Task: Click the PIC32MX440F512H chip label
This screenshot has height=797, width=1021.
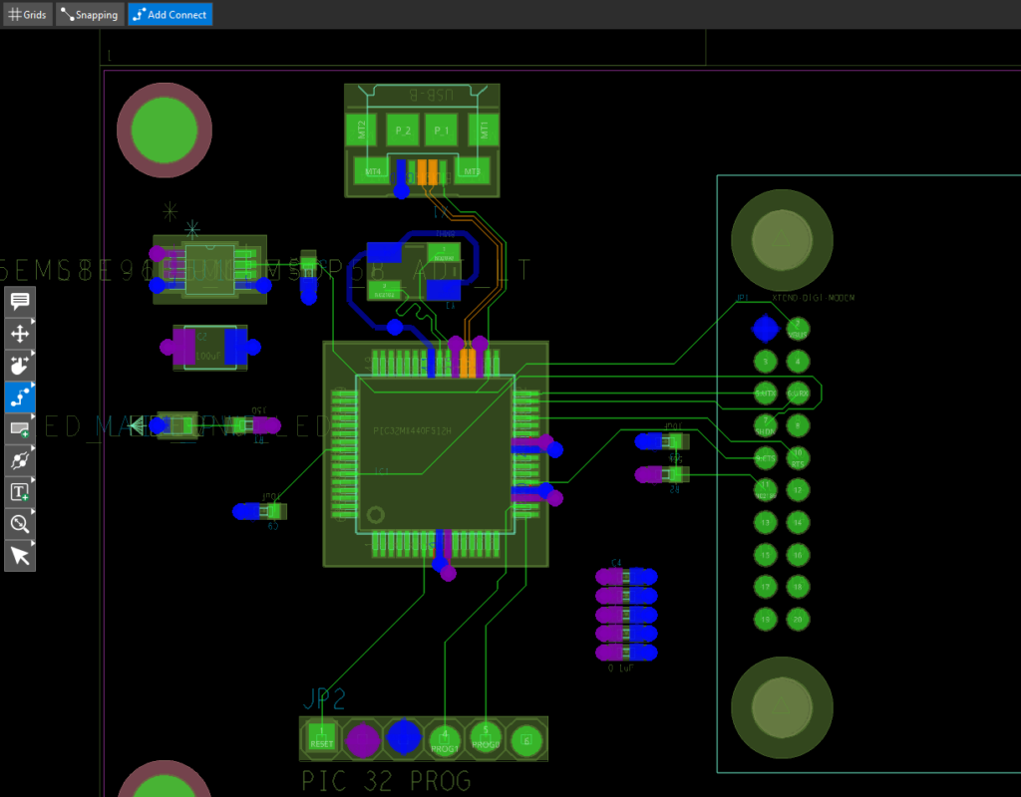Action: (x=412, y=430)
